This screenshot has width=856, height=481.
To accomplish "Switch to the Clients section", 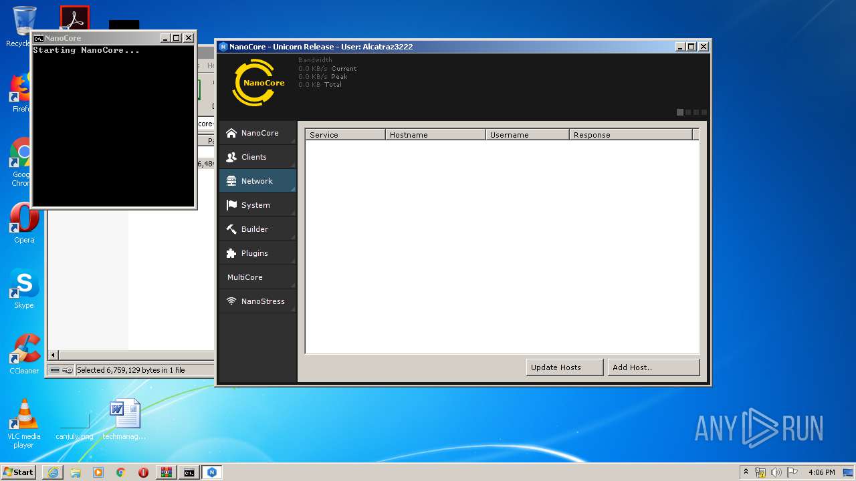I will point(257,157).
